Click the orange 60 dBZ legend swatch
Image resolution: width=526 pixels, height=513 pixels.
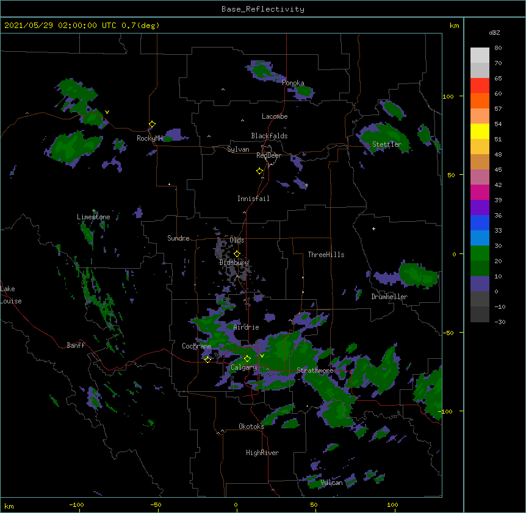[480, 101]
